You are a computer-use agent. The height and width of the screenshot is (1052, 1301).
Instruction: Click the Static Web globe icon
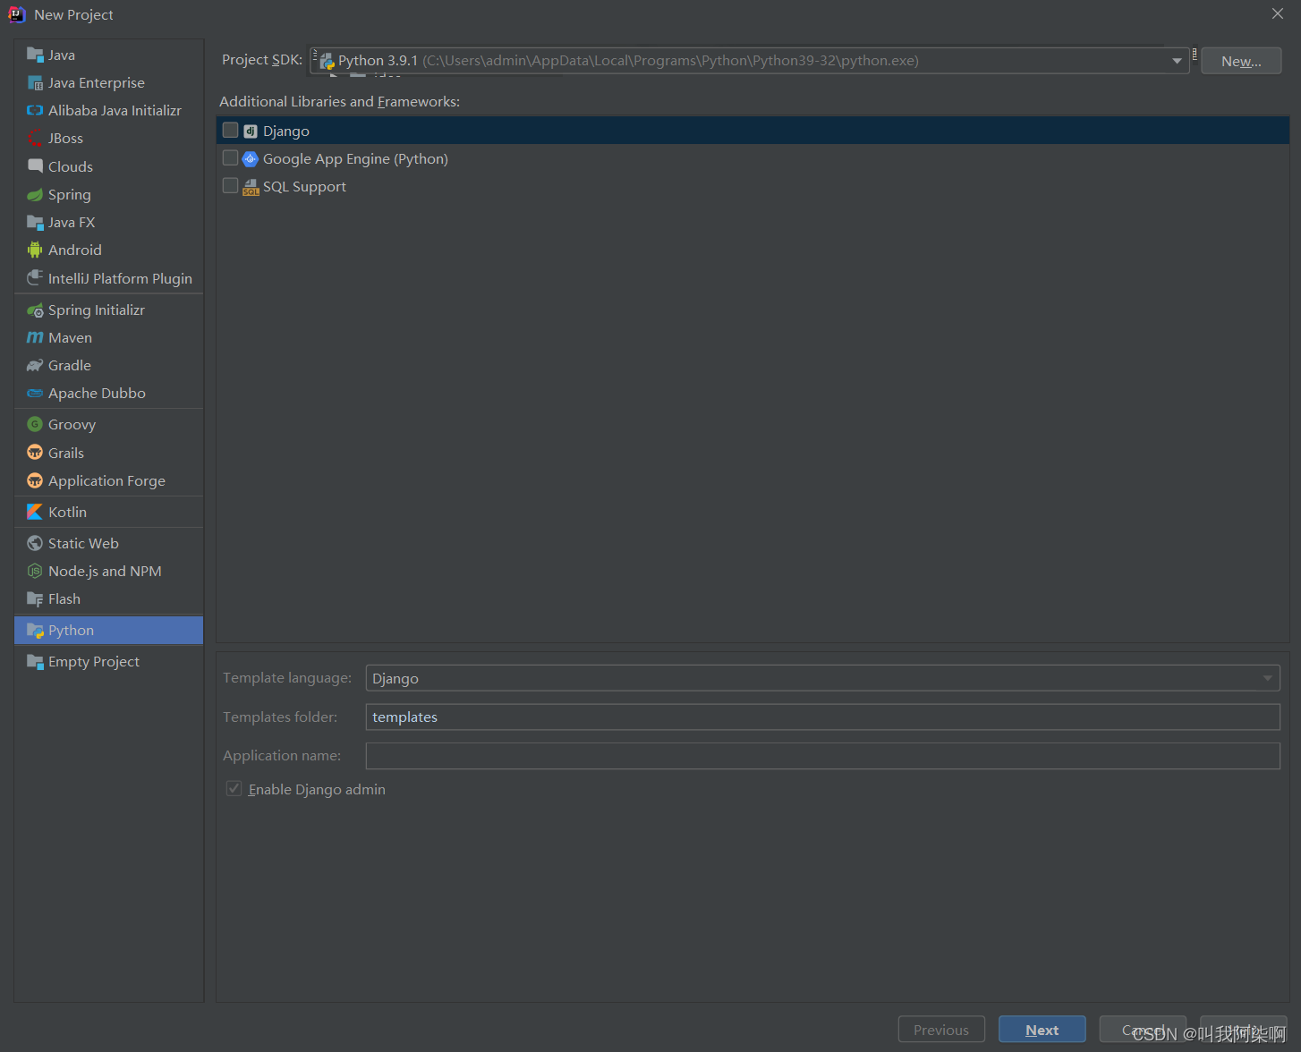click(35, 543)
